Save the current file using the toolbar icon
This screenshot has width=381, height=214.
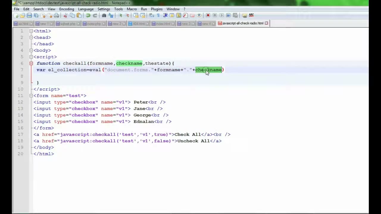[29, 15]
